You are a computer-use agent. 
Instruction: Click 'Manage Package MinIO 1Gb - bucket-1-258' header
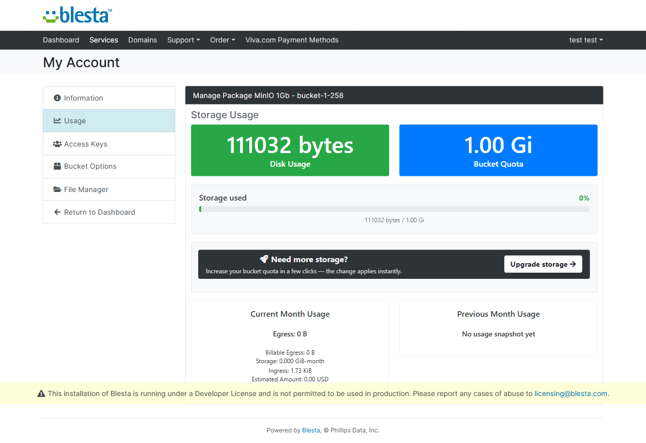[x=268, y=95]
